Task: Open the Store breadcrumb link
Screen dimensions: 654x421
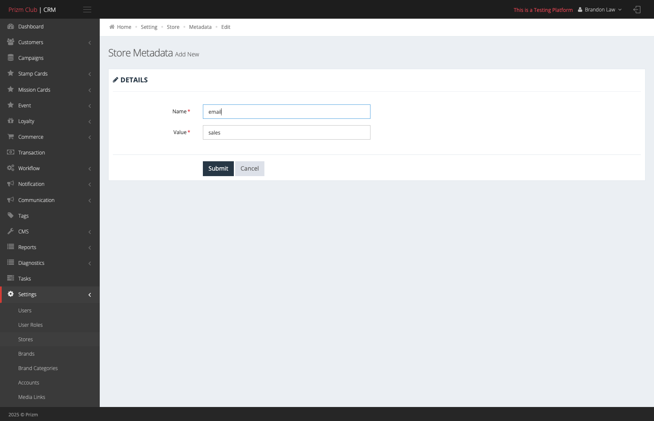Action: 173,27
